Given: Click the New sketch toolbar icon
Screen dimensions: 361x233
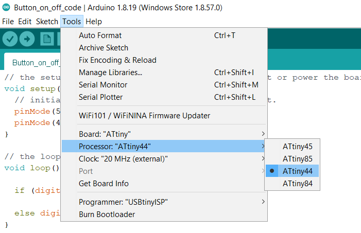Looking at the screenshot, I should 47,39.
